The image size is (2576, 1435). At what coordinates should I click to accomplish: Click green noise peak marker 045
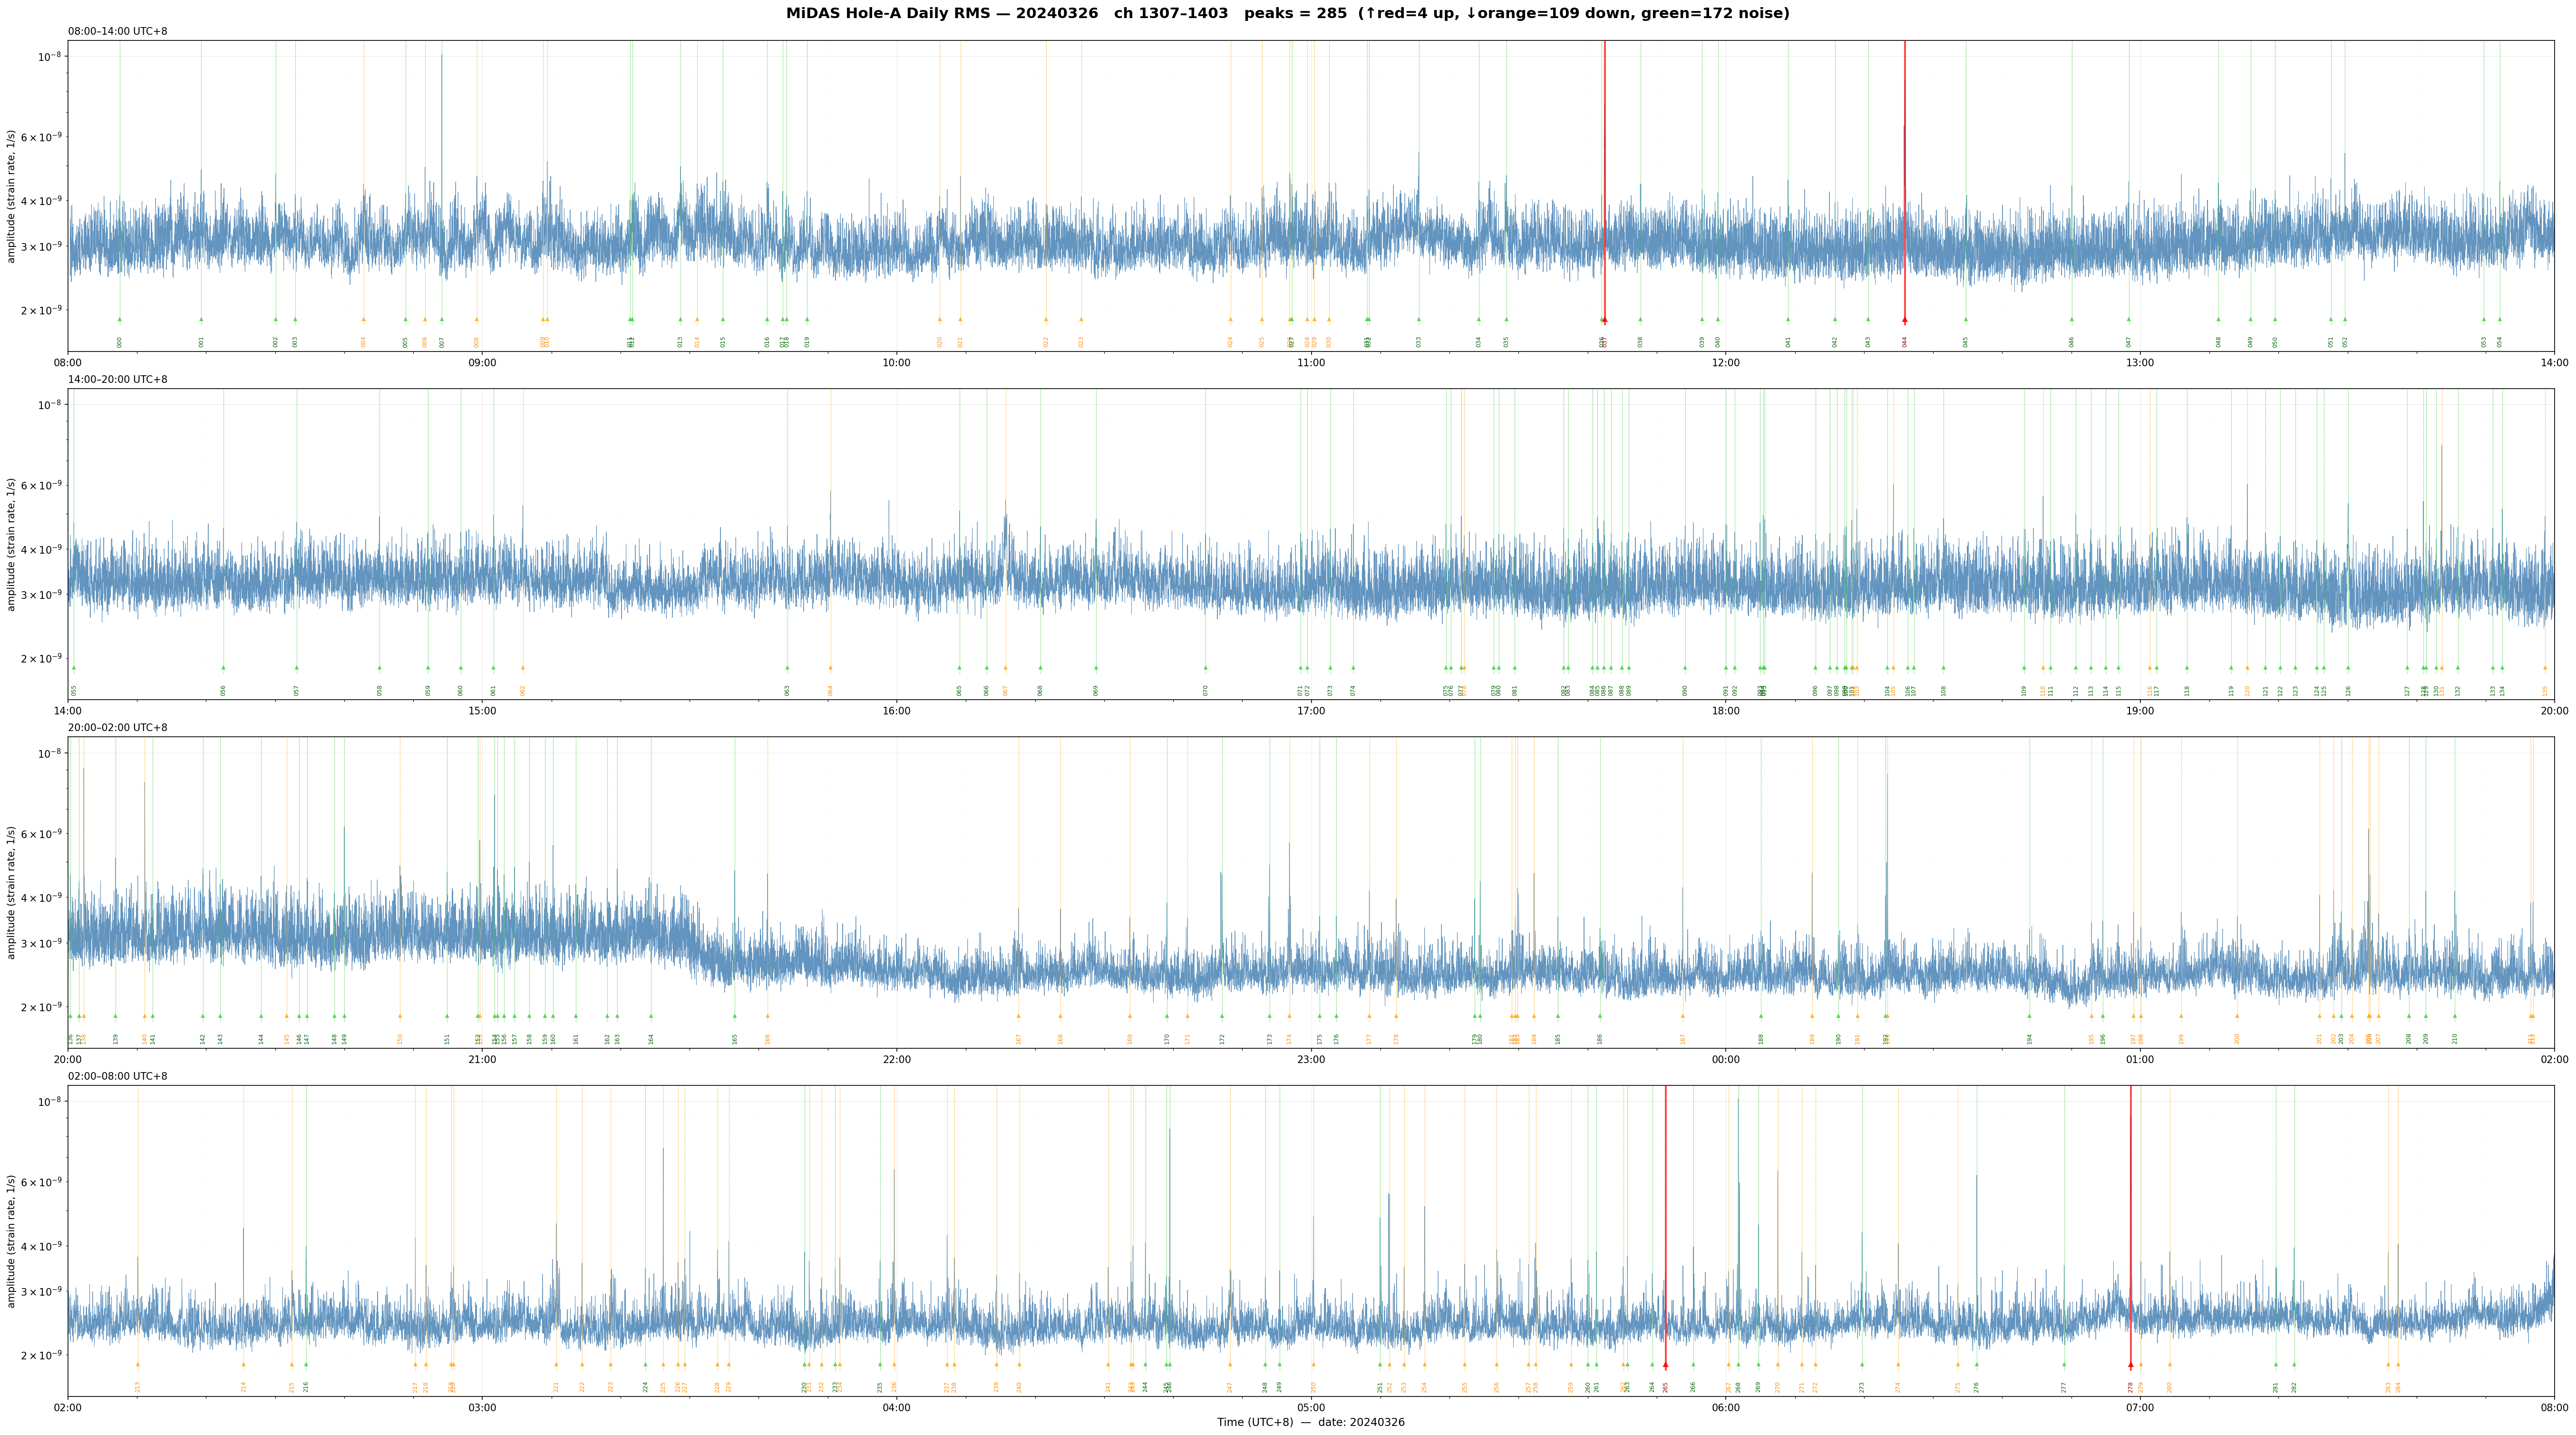click(x=1965, y=320)
